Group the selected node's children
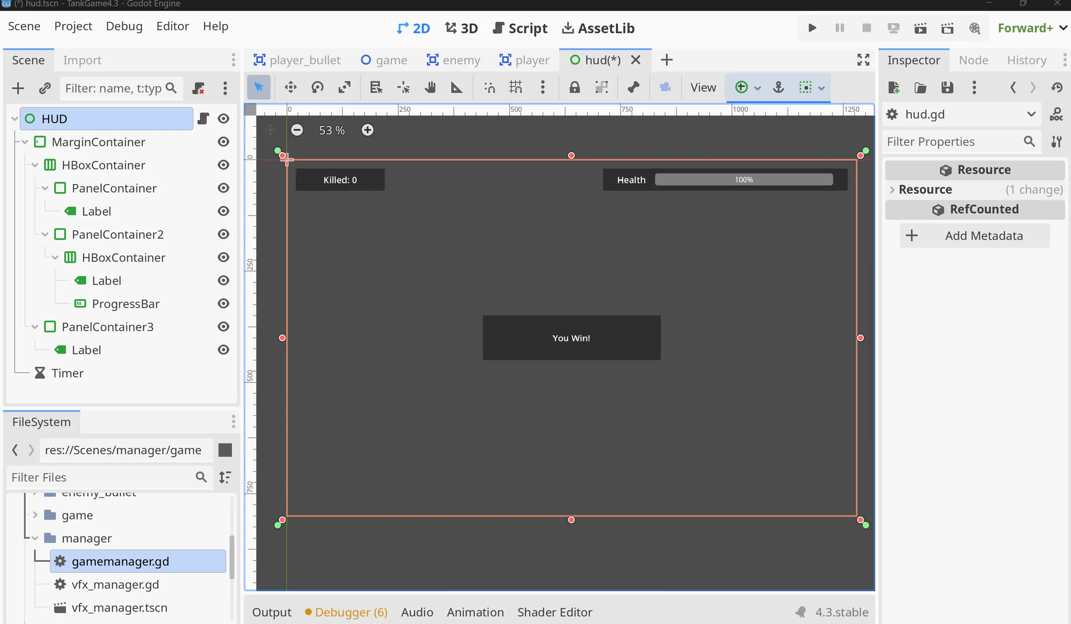 pos(601,87)
